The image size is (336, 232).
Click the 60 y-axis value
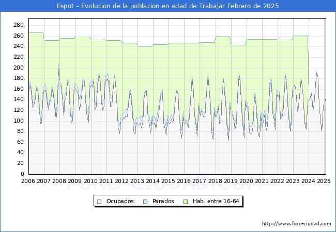[20, 142]
